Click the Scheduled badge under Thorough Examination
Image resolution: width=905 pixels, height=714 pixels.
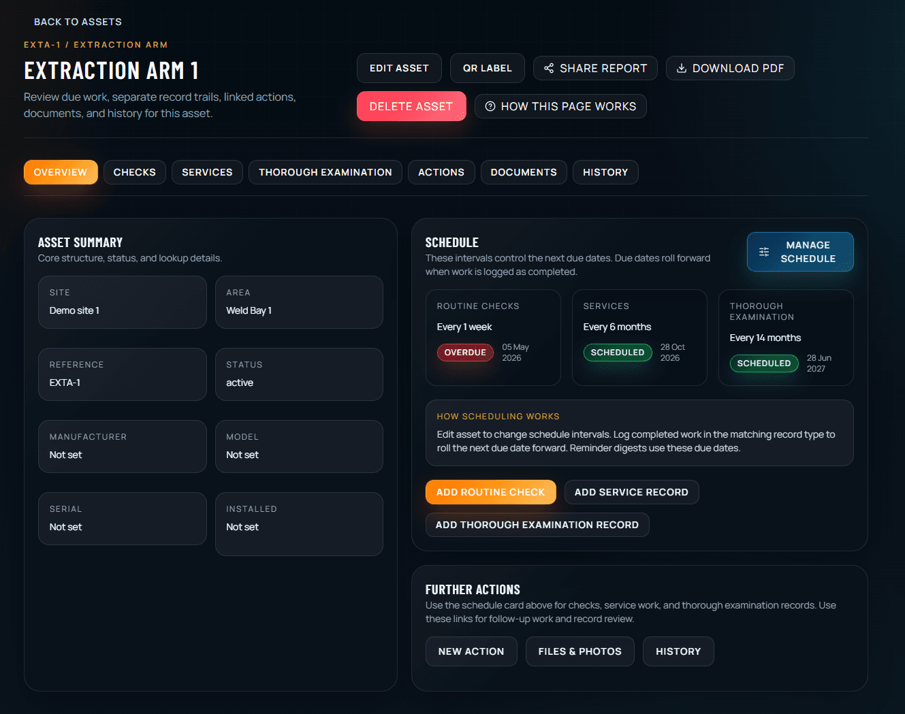point(764,363)
